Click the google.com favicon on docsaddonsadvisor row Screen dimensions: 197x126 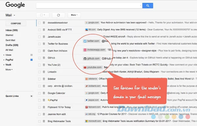pyautogui.click(x=92, y=22)
